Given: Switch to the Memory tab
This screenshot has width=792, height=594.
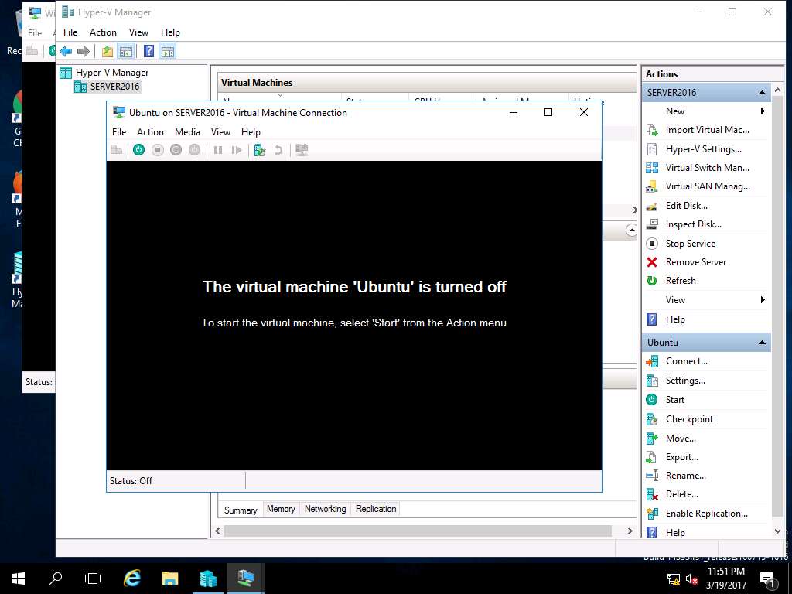Looking at the screenshot, I should (x=281, y=509).
